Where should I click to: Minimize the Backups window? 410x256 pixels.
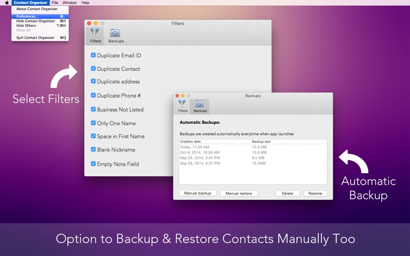point(183,96)
